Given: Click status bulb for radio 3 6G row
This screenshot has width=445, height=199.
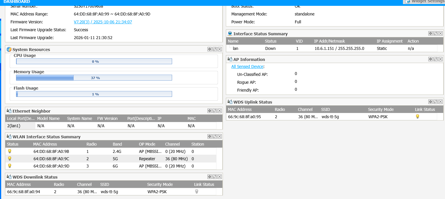Looking at the screenshot, I should tap(10, 166).
